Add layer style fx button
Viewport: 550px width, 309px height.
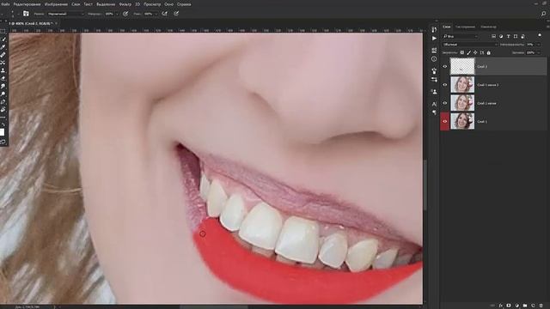tap(501, 306)
